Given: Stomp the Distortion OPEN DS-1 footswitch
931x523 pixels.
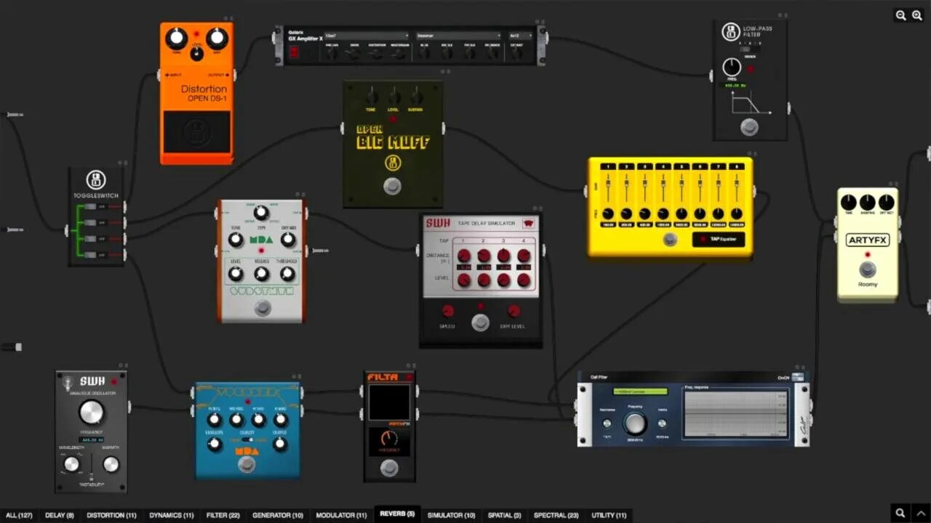Looking at the screenshot, I should click(x=196, y=132).
